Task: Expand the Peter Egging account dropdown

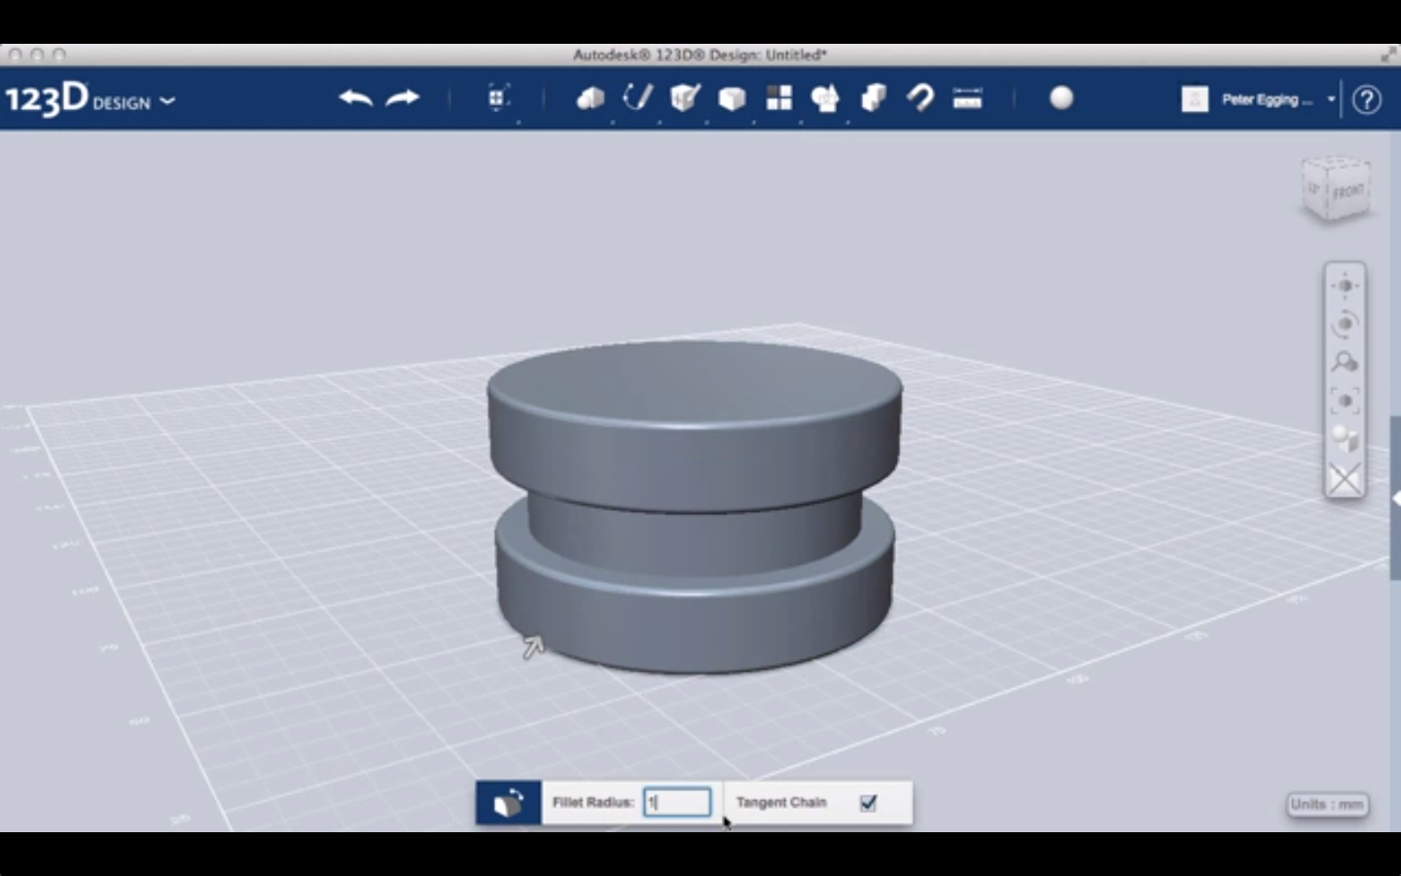Action: coord(1331,99)
